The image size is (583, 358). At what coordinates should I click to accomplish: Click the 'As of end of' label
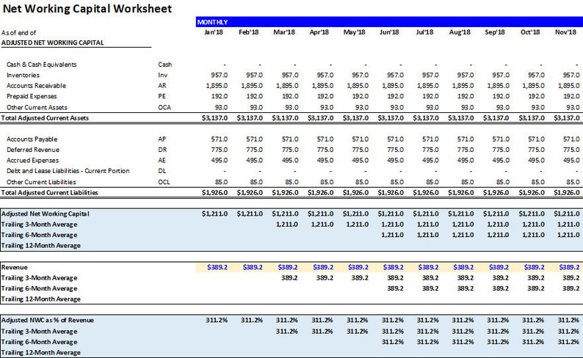(18, 33)
